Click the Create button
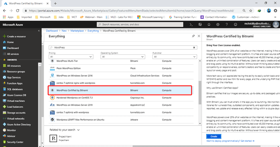The image size is (280, 147). pos(214,136)
